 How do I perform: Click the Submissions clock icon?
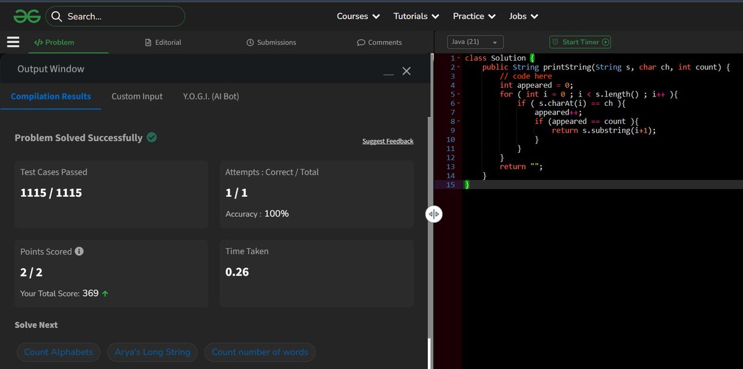[x=251, y=42]
